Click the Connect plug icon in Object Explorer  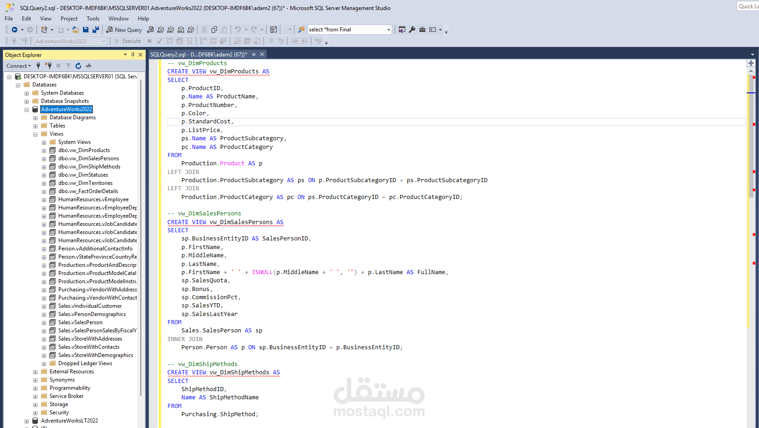pos(38,66)
